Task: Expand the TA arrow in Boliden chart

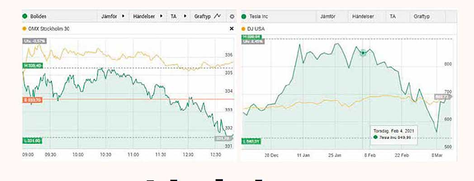Action: pos(184,16)
